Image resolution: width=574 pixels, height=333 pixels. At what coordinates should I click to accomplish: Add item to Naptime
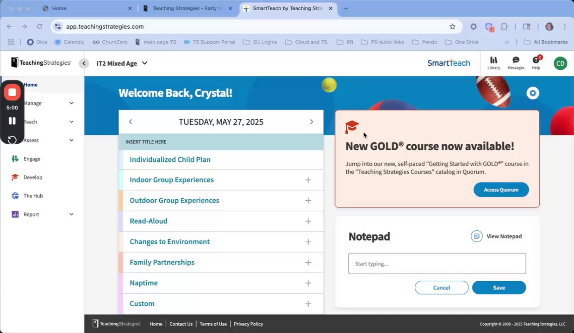point(308,283)
